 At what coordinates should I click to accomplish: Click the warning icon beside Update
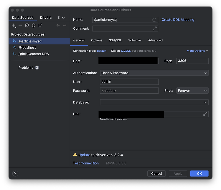[x=75, y=154]
